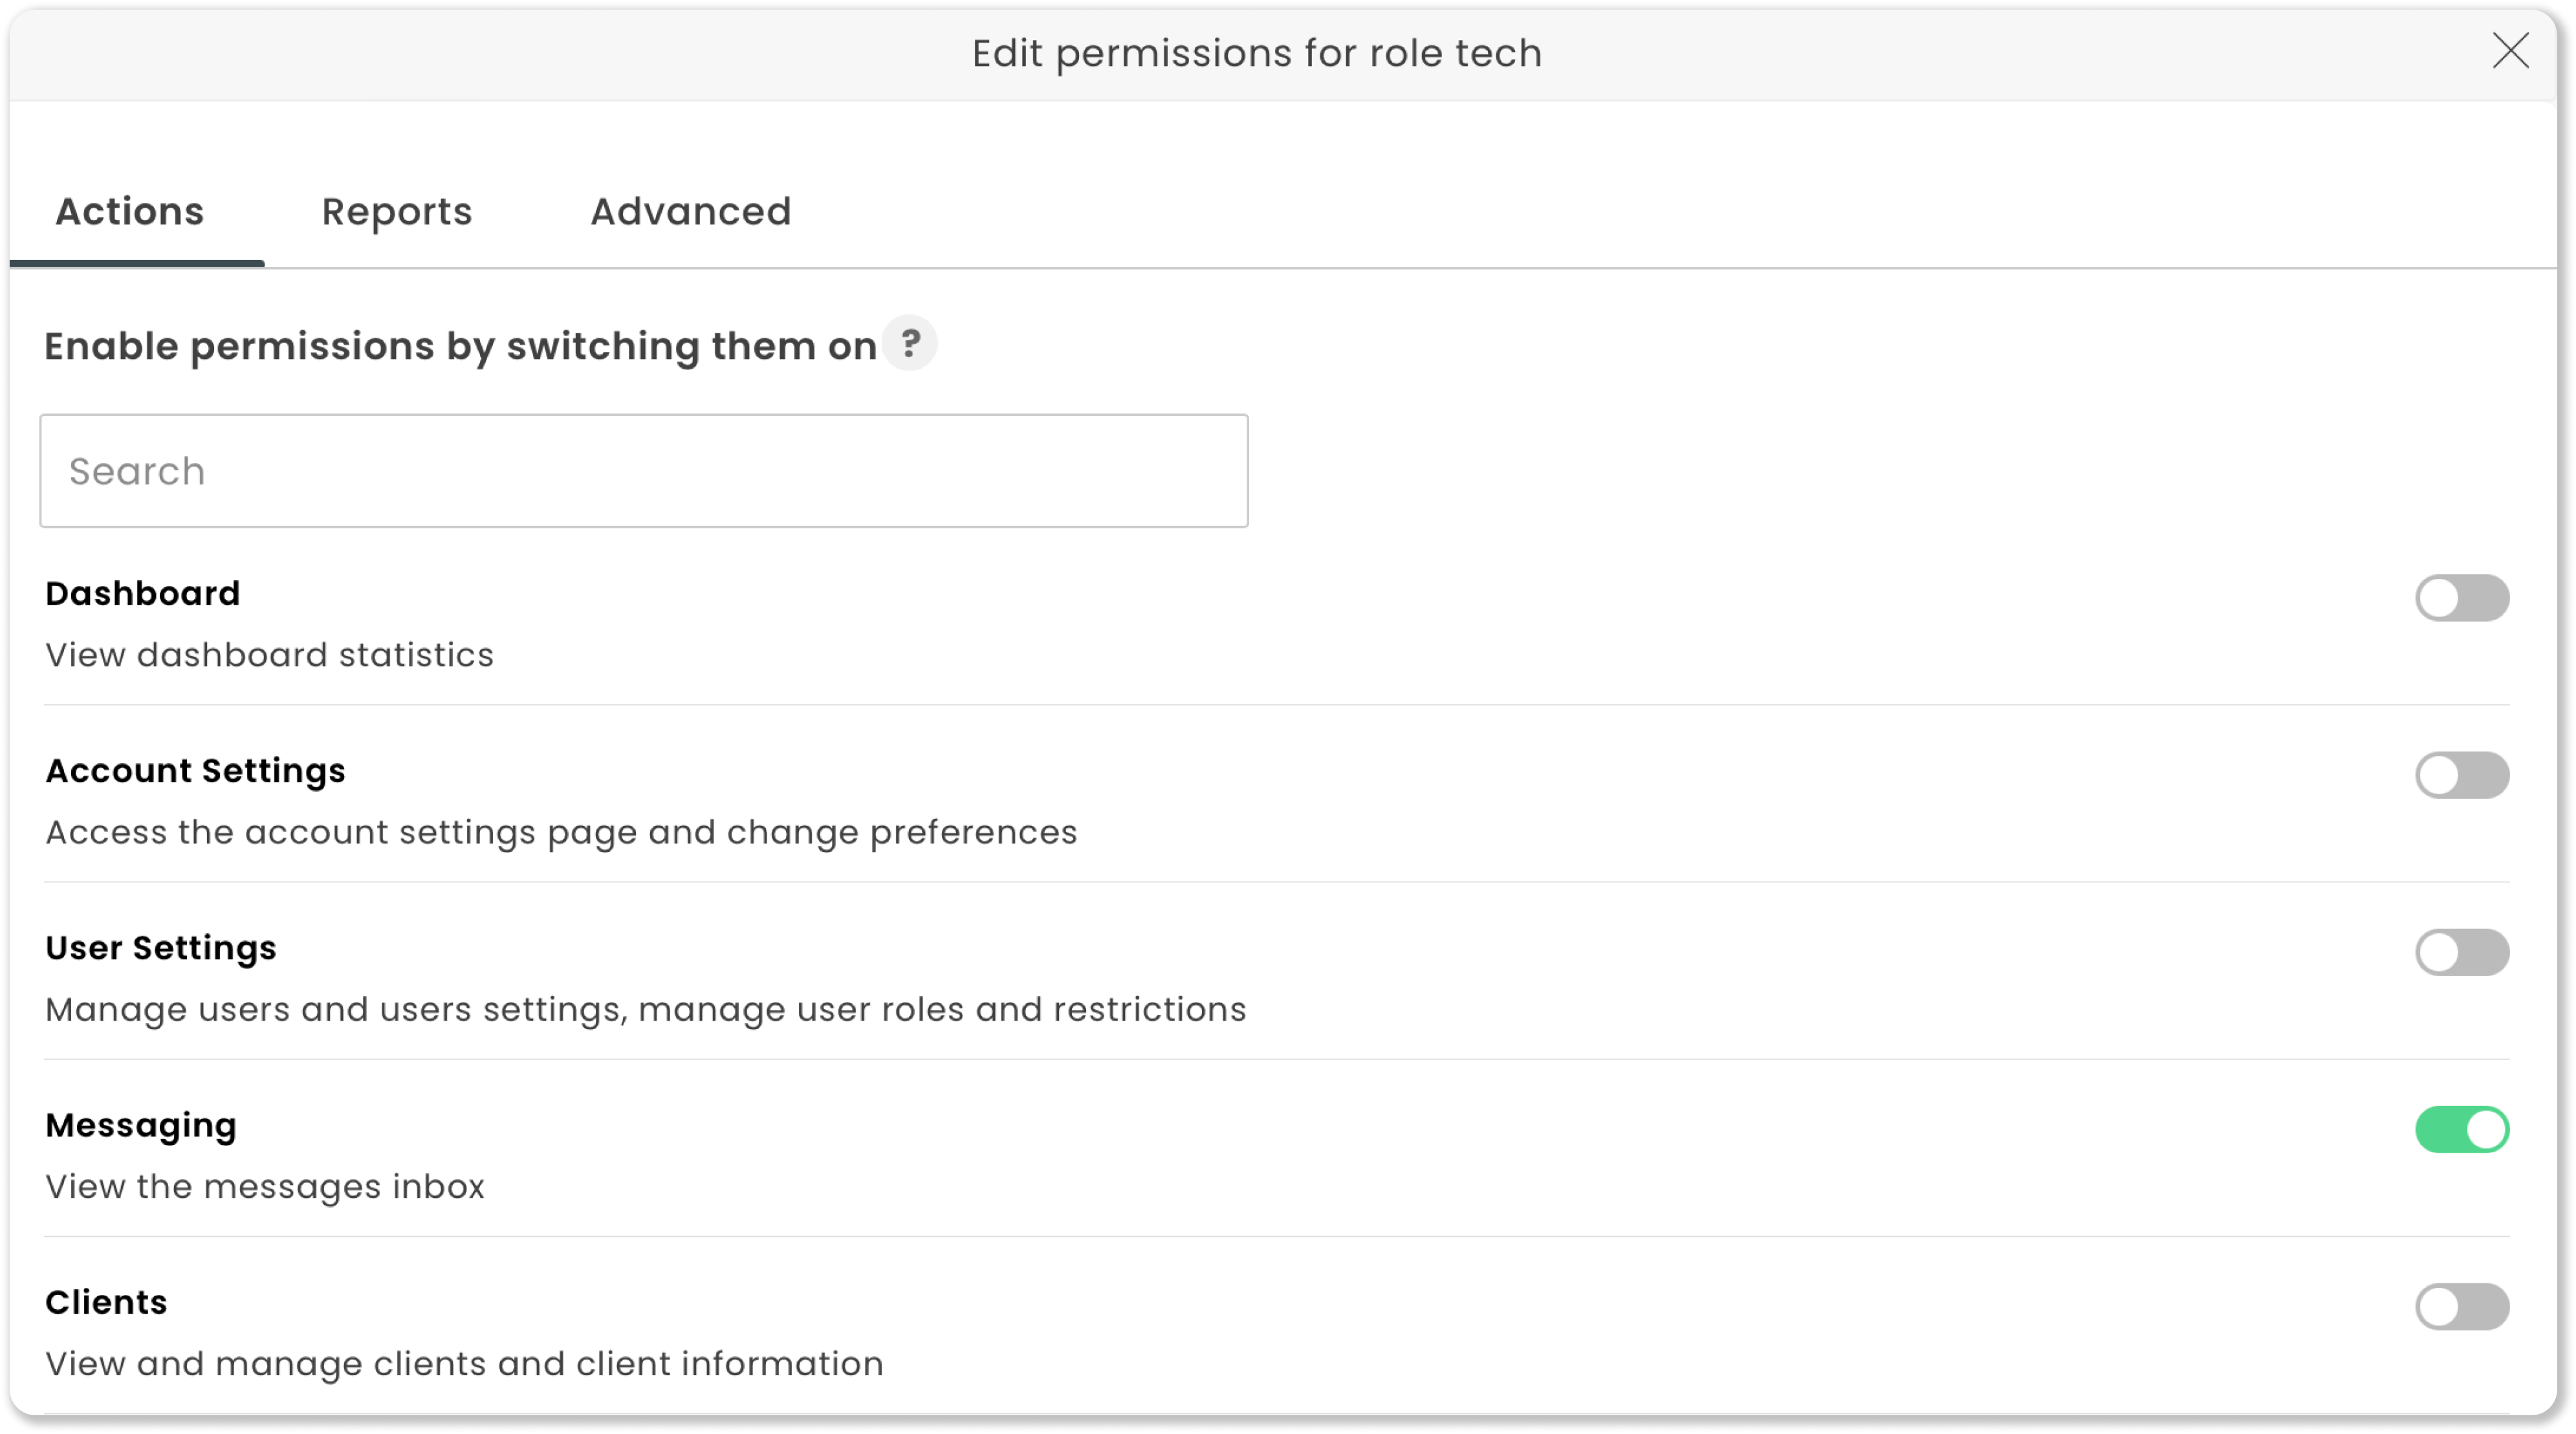Close the edit permissions dialog
Viewport: 2576px width, 1434px height.
pyautogui.click(x=2510, y=51)
